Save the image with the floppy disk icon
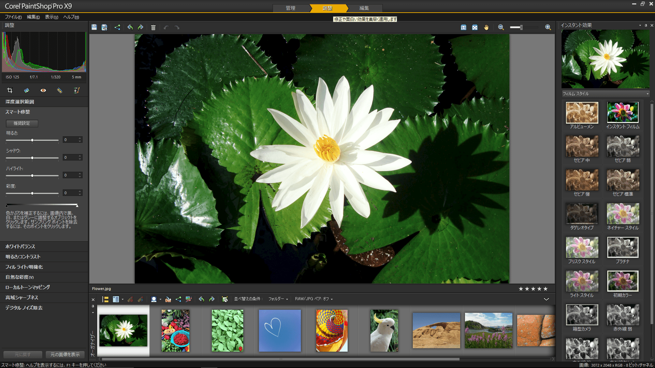 tap(94, 27)
